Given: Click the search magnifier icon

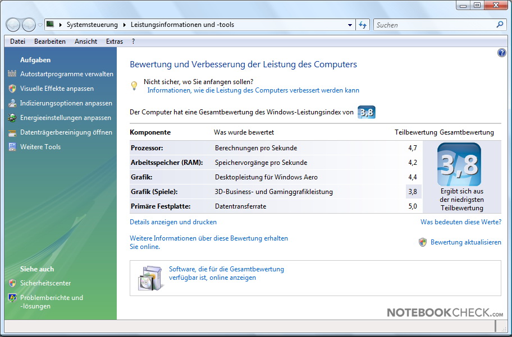Looking at the screenshot, I should pos(500,25).
